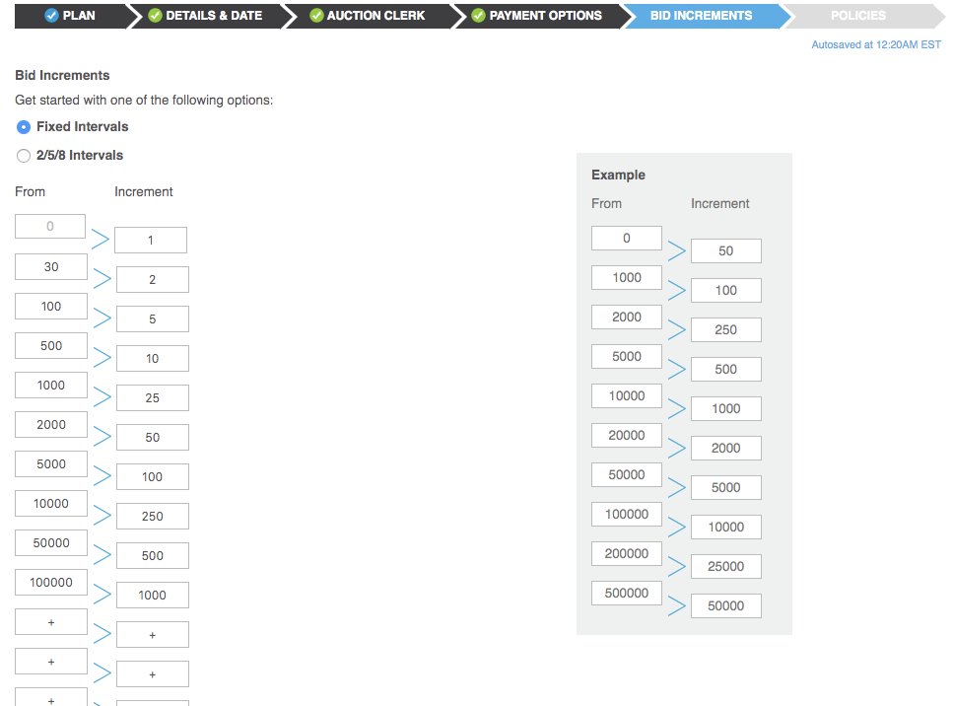Open the BID INCREMENTS step
This screenshot has height=706, width=954.
pyautogui.click(x=701, y=16)
